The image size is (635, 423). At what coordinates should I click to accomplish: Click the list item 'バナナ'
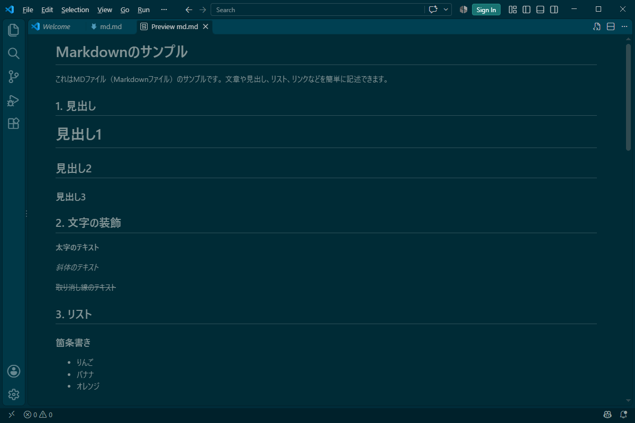tap(85, 374)
